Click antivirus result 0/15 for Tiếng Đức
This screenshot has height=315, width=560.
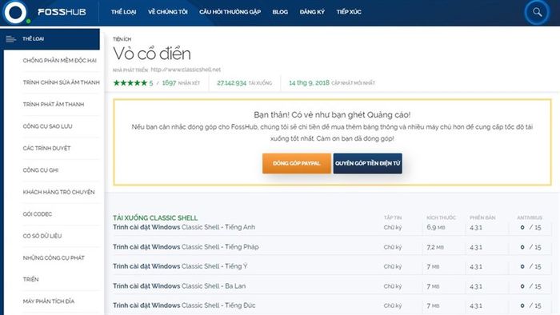coord(530,305)
